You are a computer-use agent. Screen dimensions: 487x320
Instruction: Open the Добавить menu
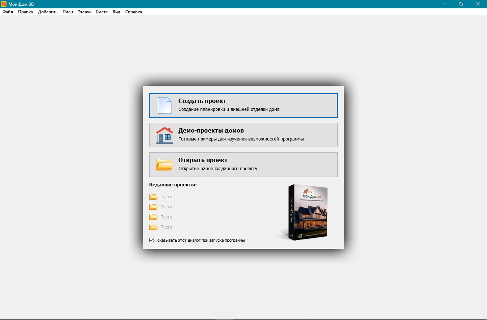pos(48,12)
